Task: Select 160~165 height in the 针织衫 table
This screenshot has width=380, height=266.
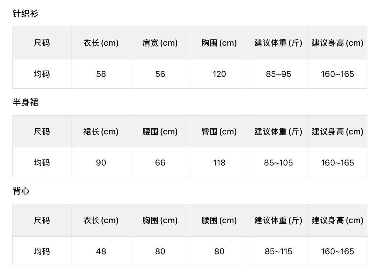Action: coord(337,74)
